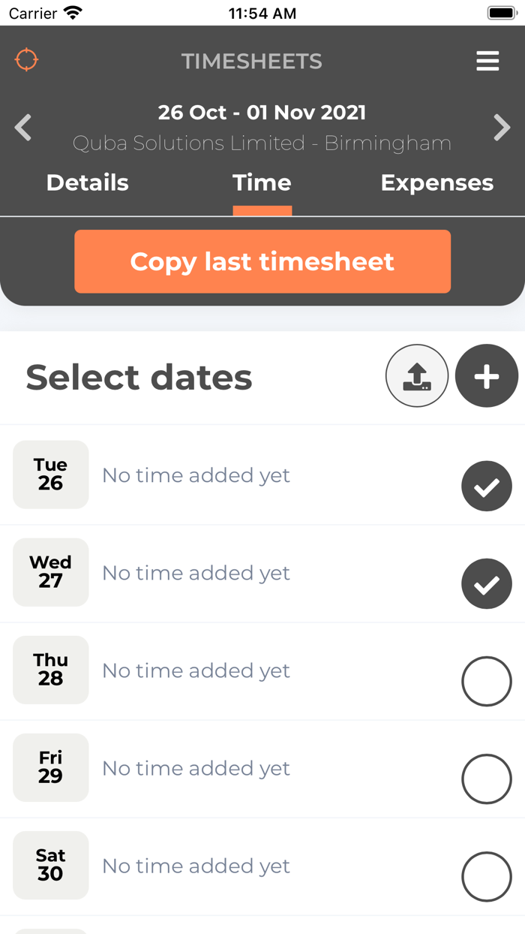Tap the submit/upload timesheet icon

point(417,375)
